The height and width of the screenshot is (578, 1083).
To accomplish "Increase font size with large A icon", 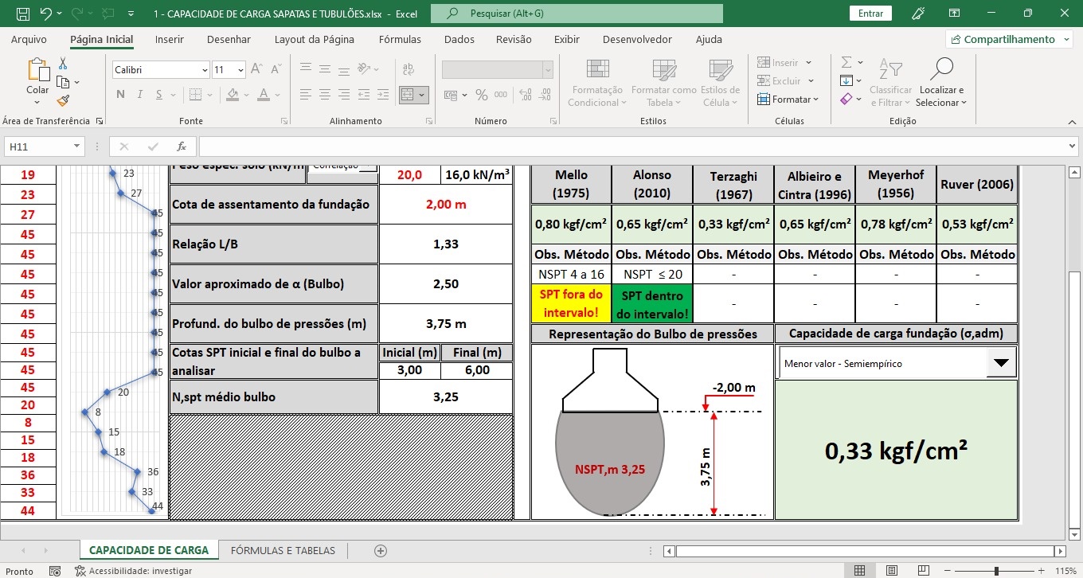I will (257, 70).
